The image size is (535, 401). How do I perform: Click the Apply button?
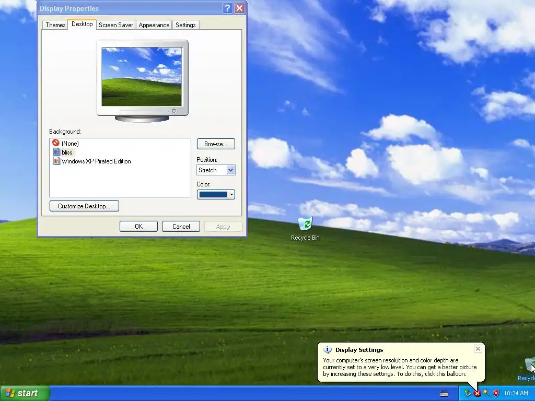[223, 227]
